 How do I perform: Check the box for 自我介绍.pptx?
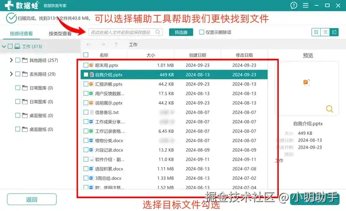pos(86,75)
